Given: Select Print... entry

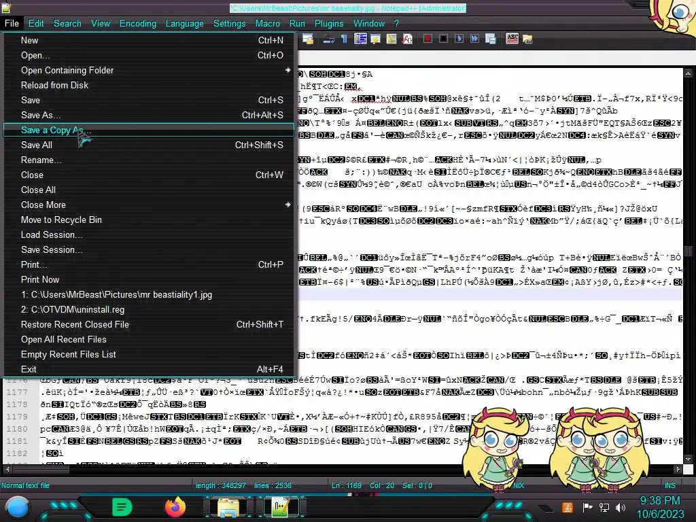Looking at the screenshot, I should tap(149, 264).
